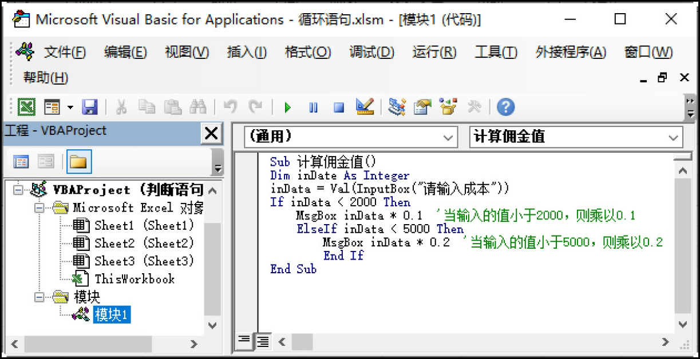
Task: Pause execution with the Break icon
Action: 313,107
